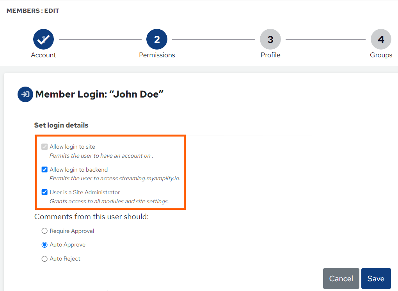Viewport: 398px width, 291px height.
Task: Toggle the Allow login to site checkbox
Action: [x=44, y=147]
